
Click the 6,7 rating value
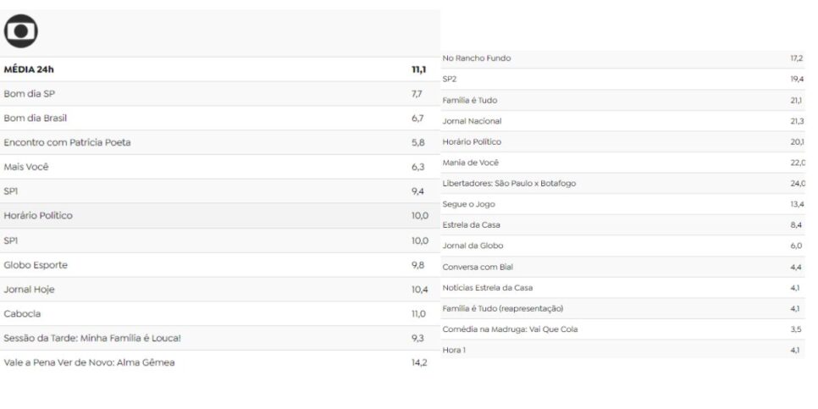(417, 119)
